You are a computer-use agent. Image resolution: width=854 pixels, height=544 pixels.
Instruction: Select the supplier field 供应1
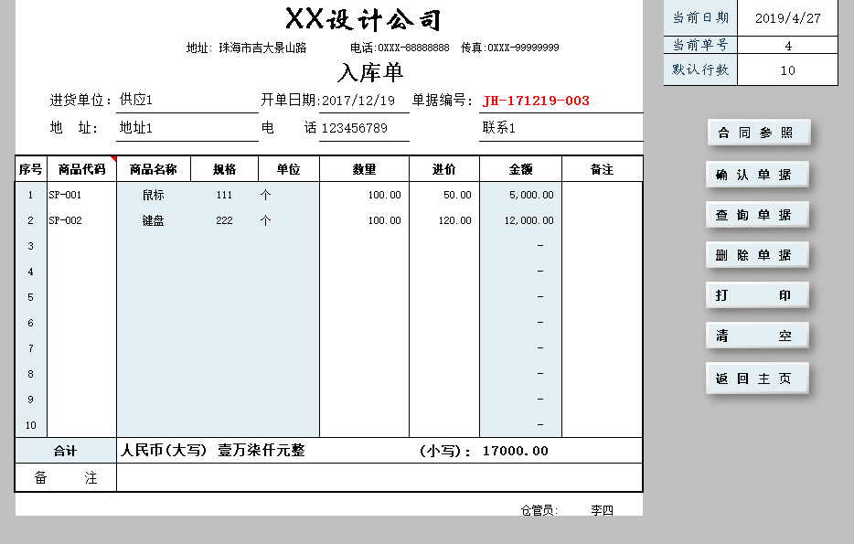pyautogui.click(x=187, y=101)
